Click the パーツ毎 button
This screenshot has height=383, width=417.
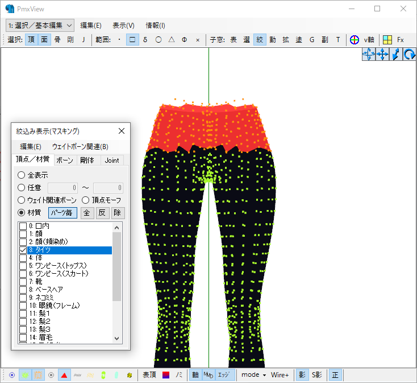[x=62, y=213]
